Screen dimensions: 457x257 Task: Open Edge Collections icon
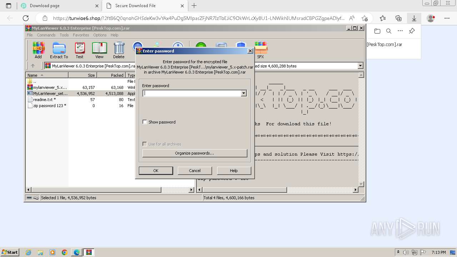(398, 18)
